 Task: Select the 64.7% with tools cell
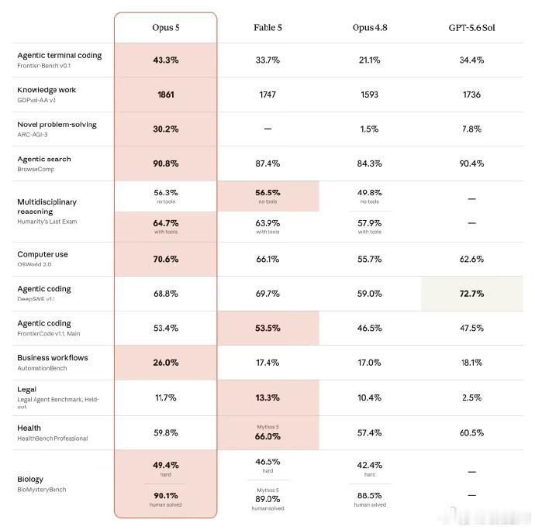pos(166,226)
